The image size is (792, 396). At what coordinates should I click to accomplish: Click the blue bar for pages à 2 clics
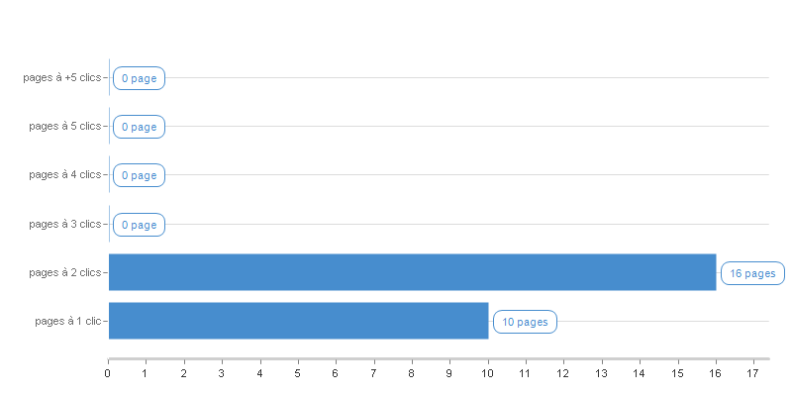coord(412,272)
